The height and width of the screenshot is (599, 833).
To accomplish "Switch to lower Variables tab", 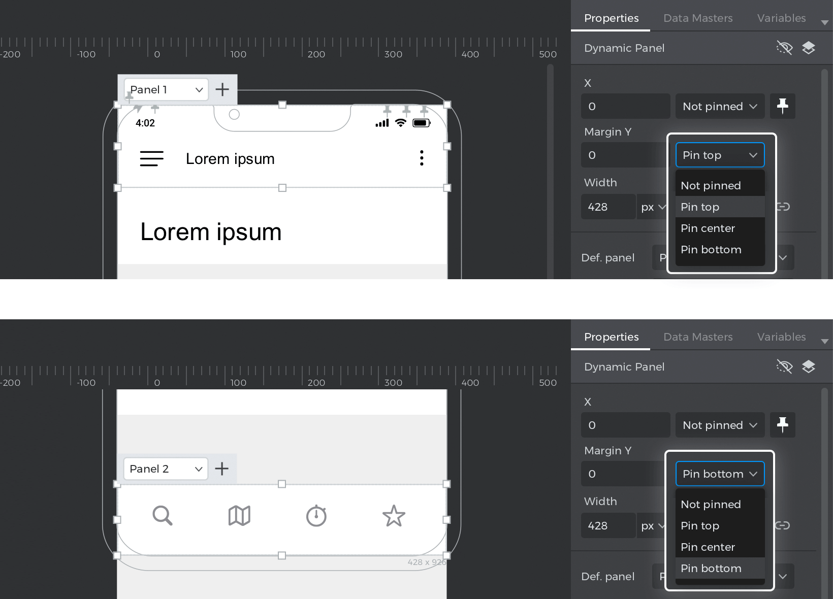I will pos(781,337).
